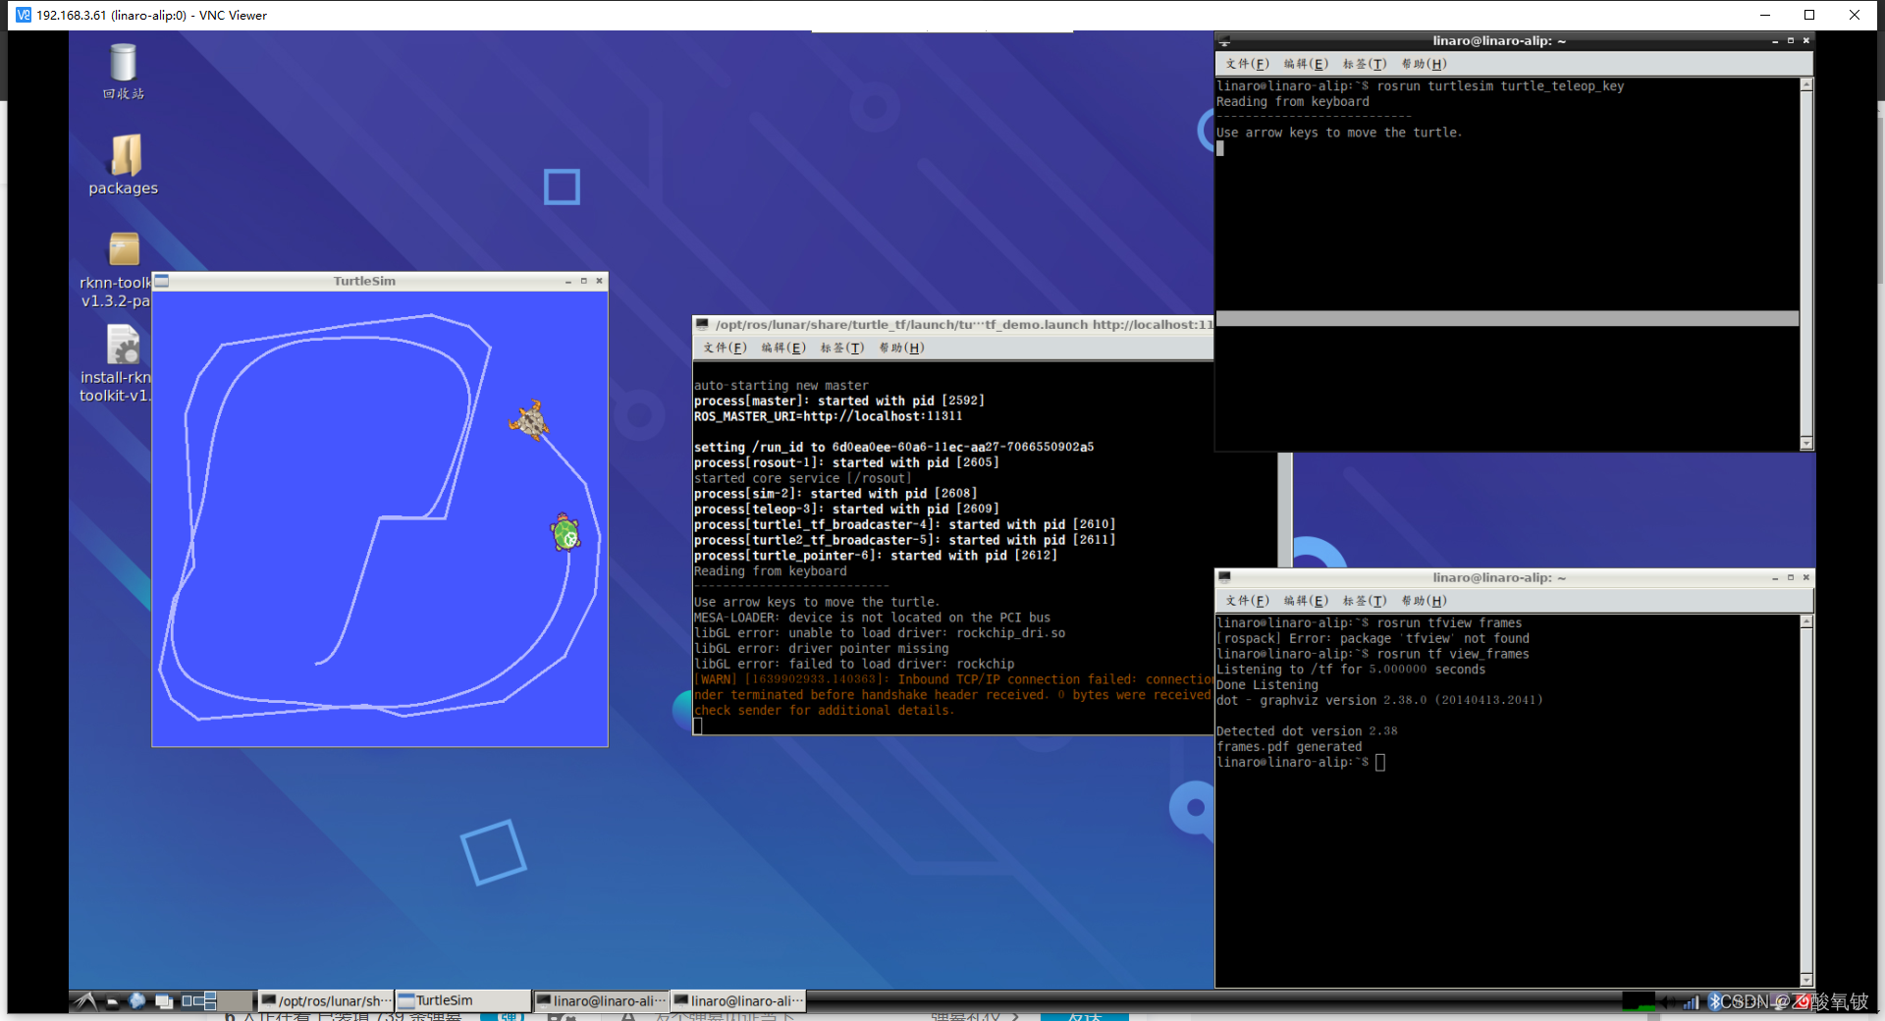Open 帮助(H) menu in teleop_key terminal
The width and height of the screenshot is (1885, 1021).
(1424, 64)
